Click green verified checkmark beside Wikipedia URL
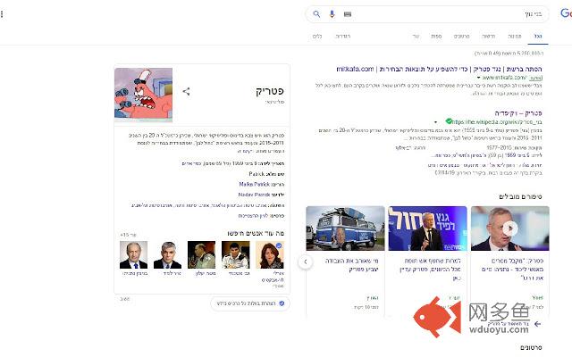The image size is (572, 357). point(448,121)
